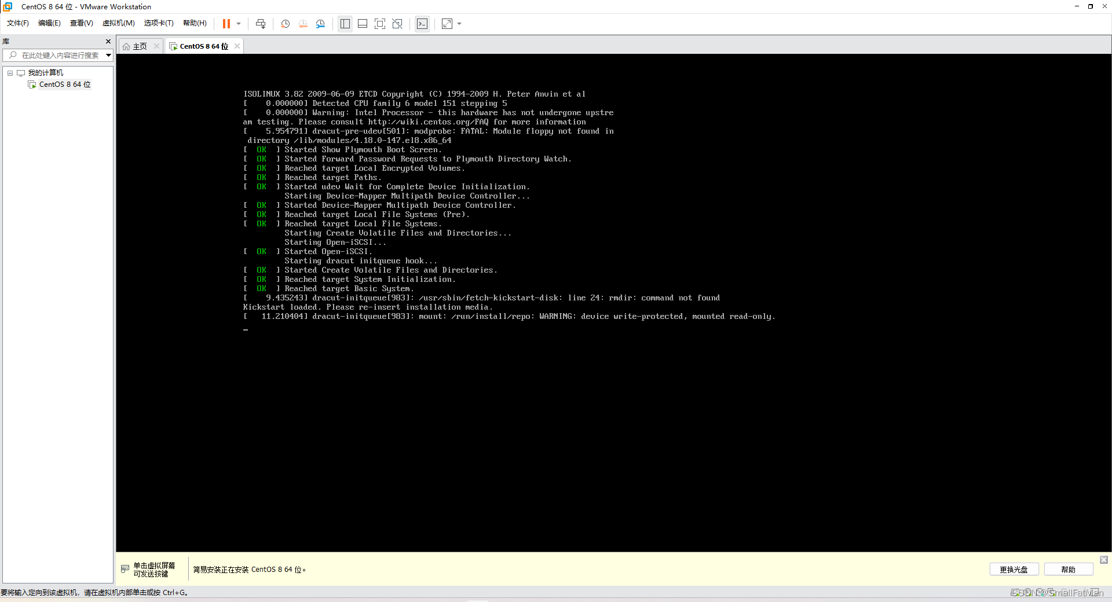Toggle the thumbnail bar view icon
Viewport: 1112px width, 602px height.
point(363,24)
